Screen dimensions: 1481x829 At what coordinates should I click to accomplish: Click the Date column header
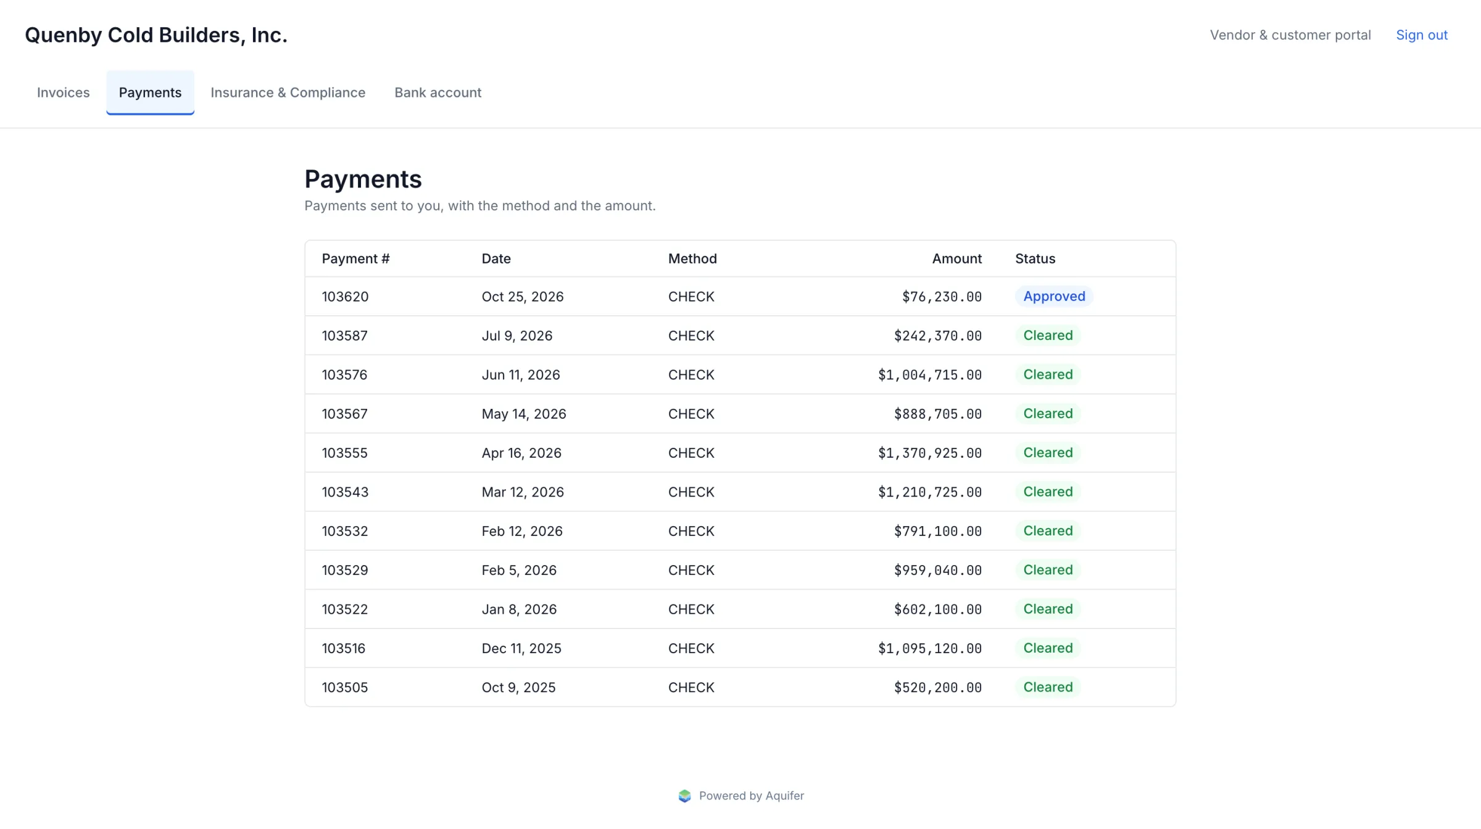point(496,259)
